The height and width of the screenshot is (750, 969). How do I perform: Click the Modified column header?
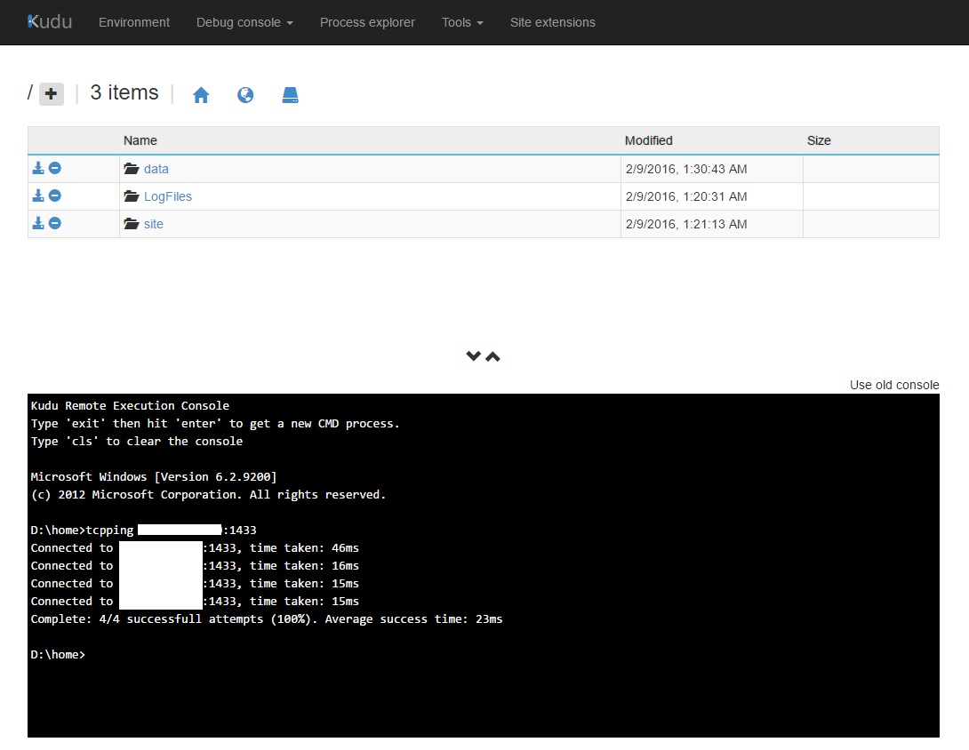648,141
